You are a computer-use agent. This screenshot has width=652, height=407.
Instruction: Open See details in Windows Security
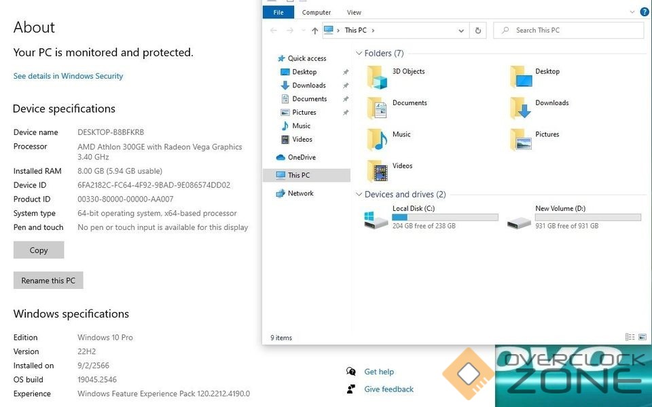(68, 76)
